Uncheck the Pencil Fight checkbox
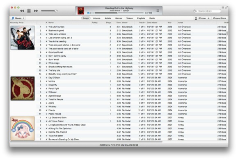Screen dimensions: 238x160 tap(46, 88)
